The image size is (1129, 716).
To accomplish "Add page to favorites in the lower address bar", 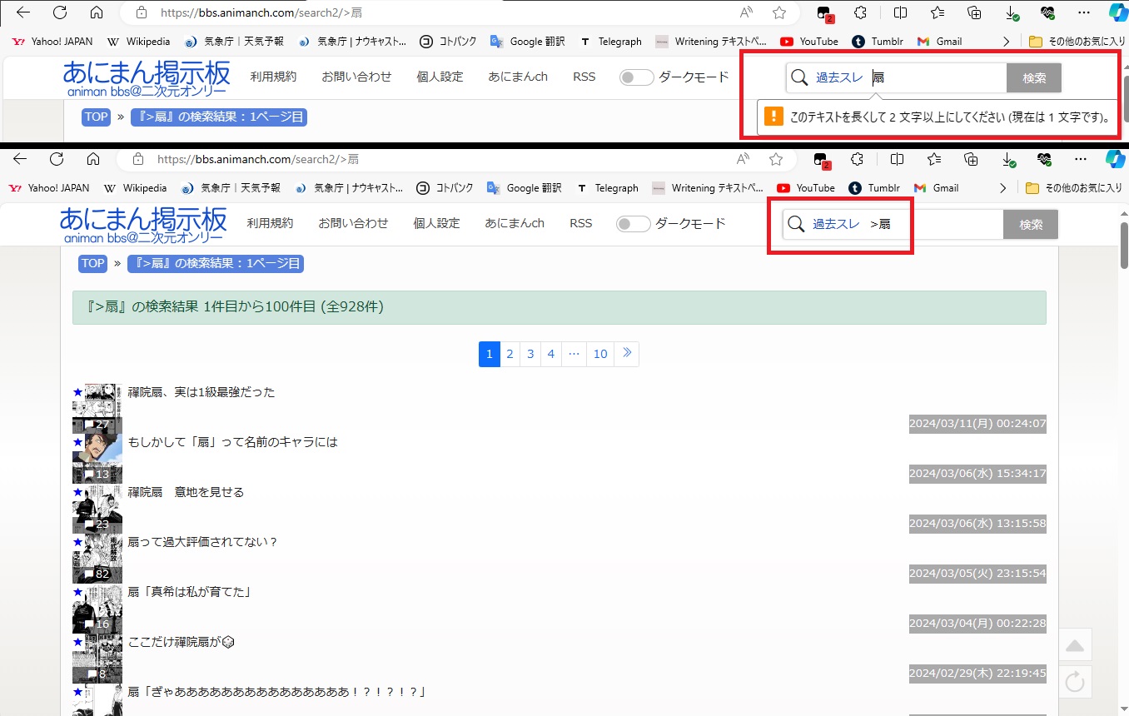I will pyautogui.click(x=776, y=159).
